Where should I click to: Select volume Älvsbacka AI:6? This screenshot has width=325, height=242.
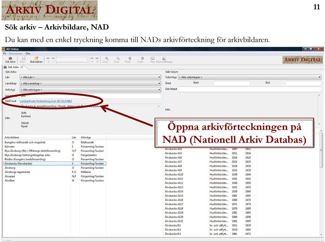(210, 158)
